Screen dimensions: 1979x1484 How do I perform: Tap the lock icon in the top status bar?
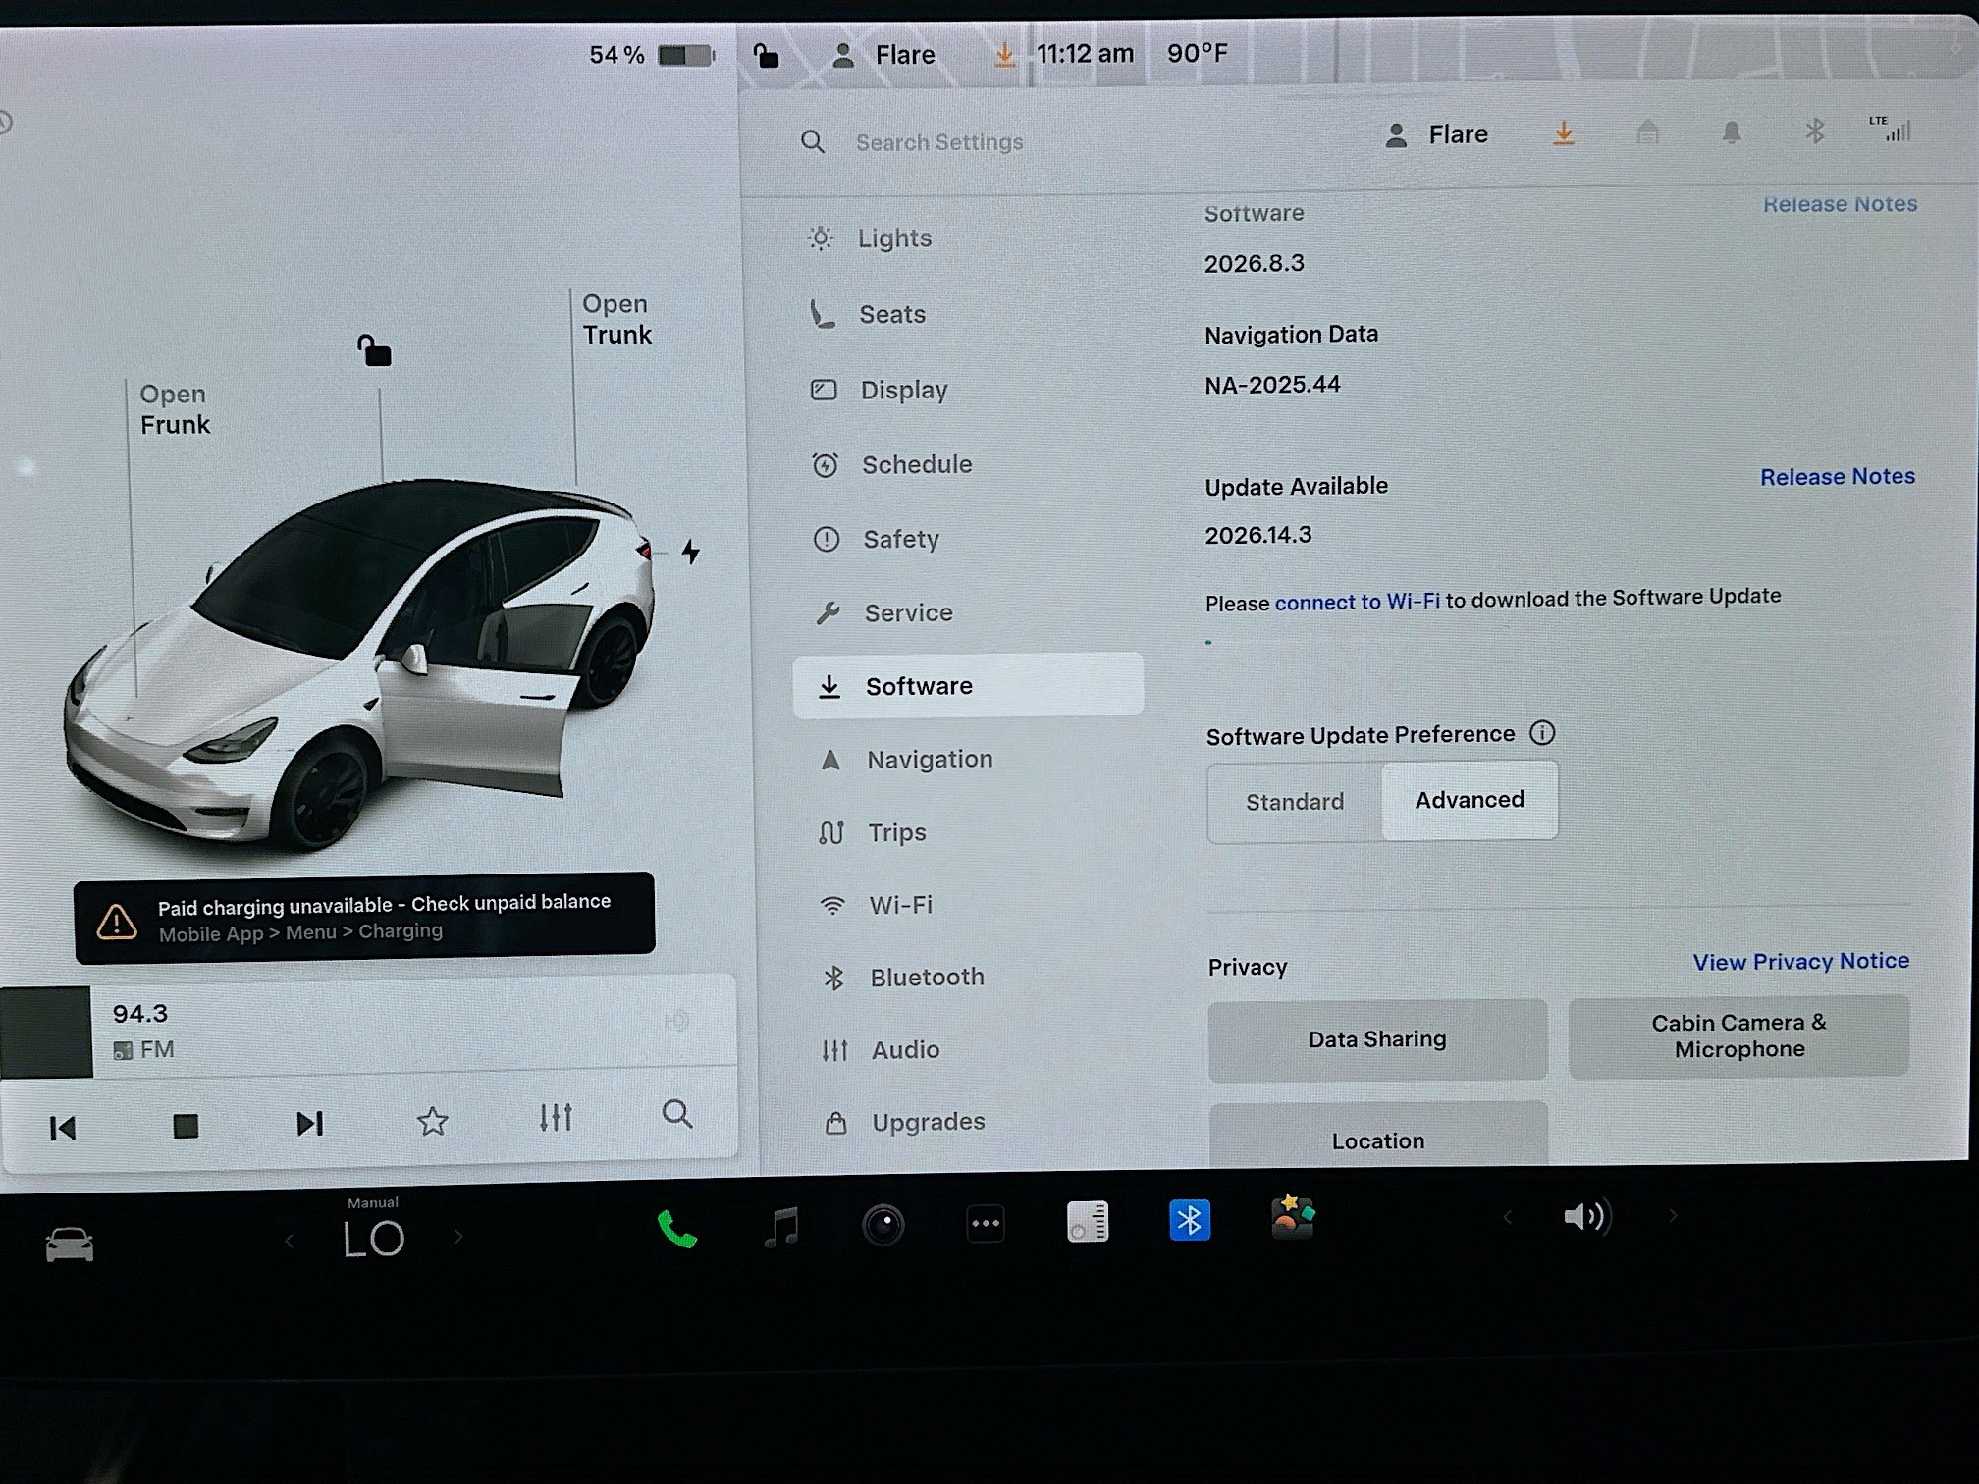766,56
